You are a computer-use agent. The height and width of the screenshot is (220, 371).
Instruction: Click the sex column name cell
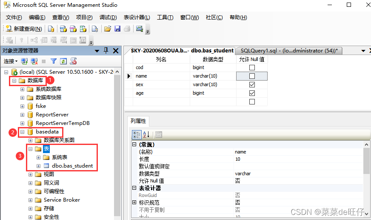coord(161,85)
